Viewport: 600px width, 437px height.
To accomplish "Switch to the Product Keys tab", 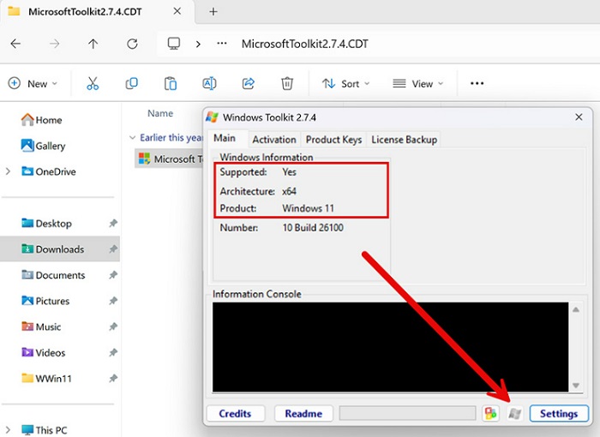I will (x=333, y=140).
